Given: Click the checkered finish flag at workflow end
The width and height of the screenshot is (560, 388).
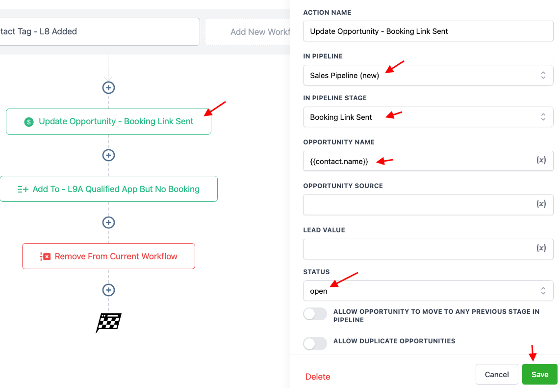Looking at the screenshot, I should pos(107,323).
